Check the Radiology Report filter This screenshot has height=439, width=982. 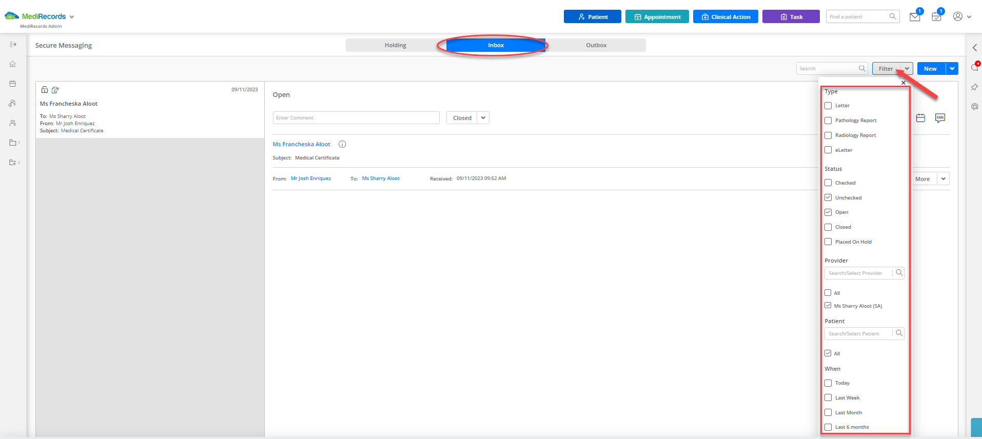pos(828,135)
